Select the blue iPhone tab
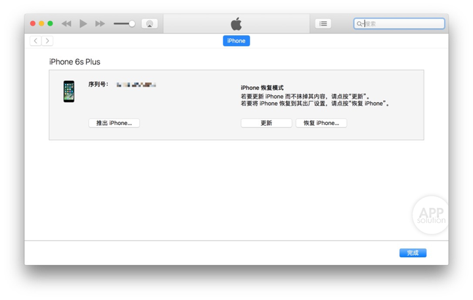The image size is (473, 300). (236, 41)
